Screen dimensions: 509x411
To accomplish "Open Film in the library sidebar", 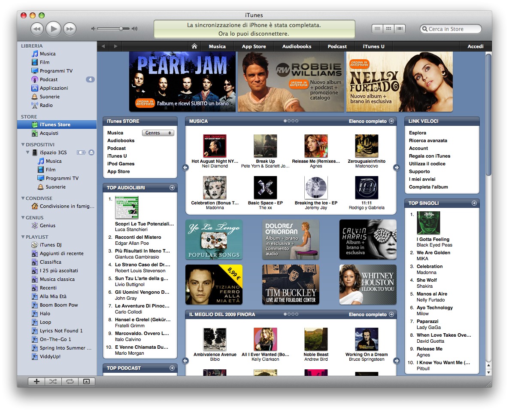I will click(57, 62).
